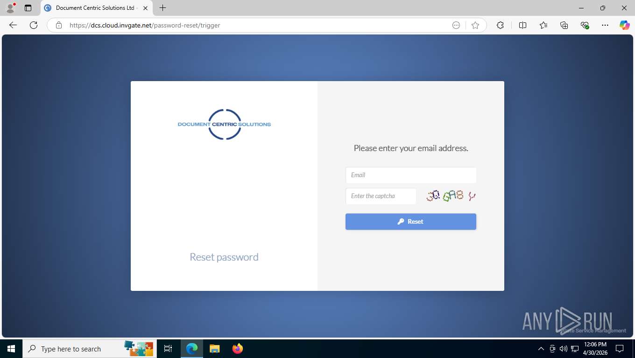Show hidden system tray icons
Image resolution: width=635 pixels, height=358 pixels.
[x=541, y=349]
